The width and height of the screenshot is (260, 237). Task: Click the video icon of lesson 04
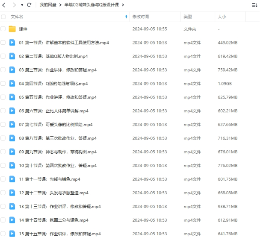click(x=12, y=83)
